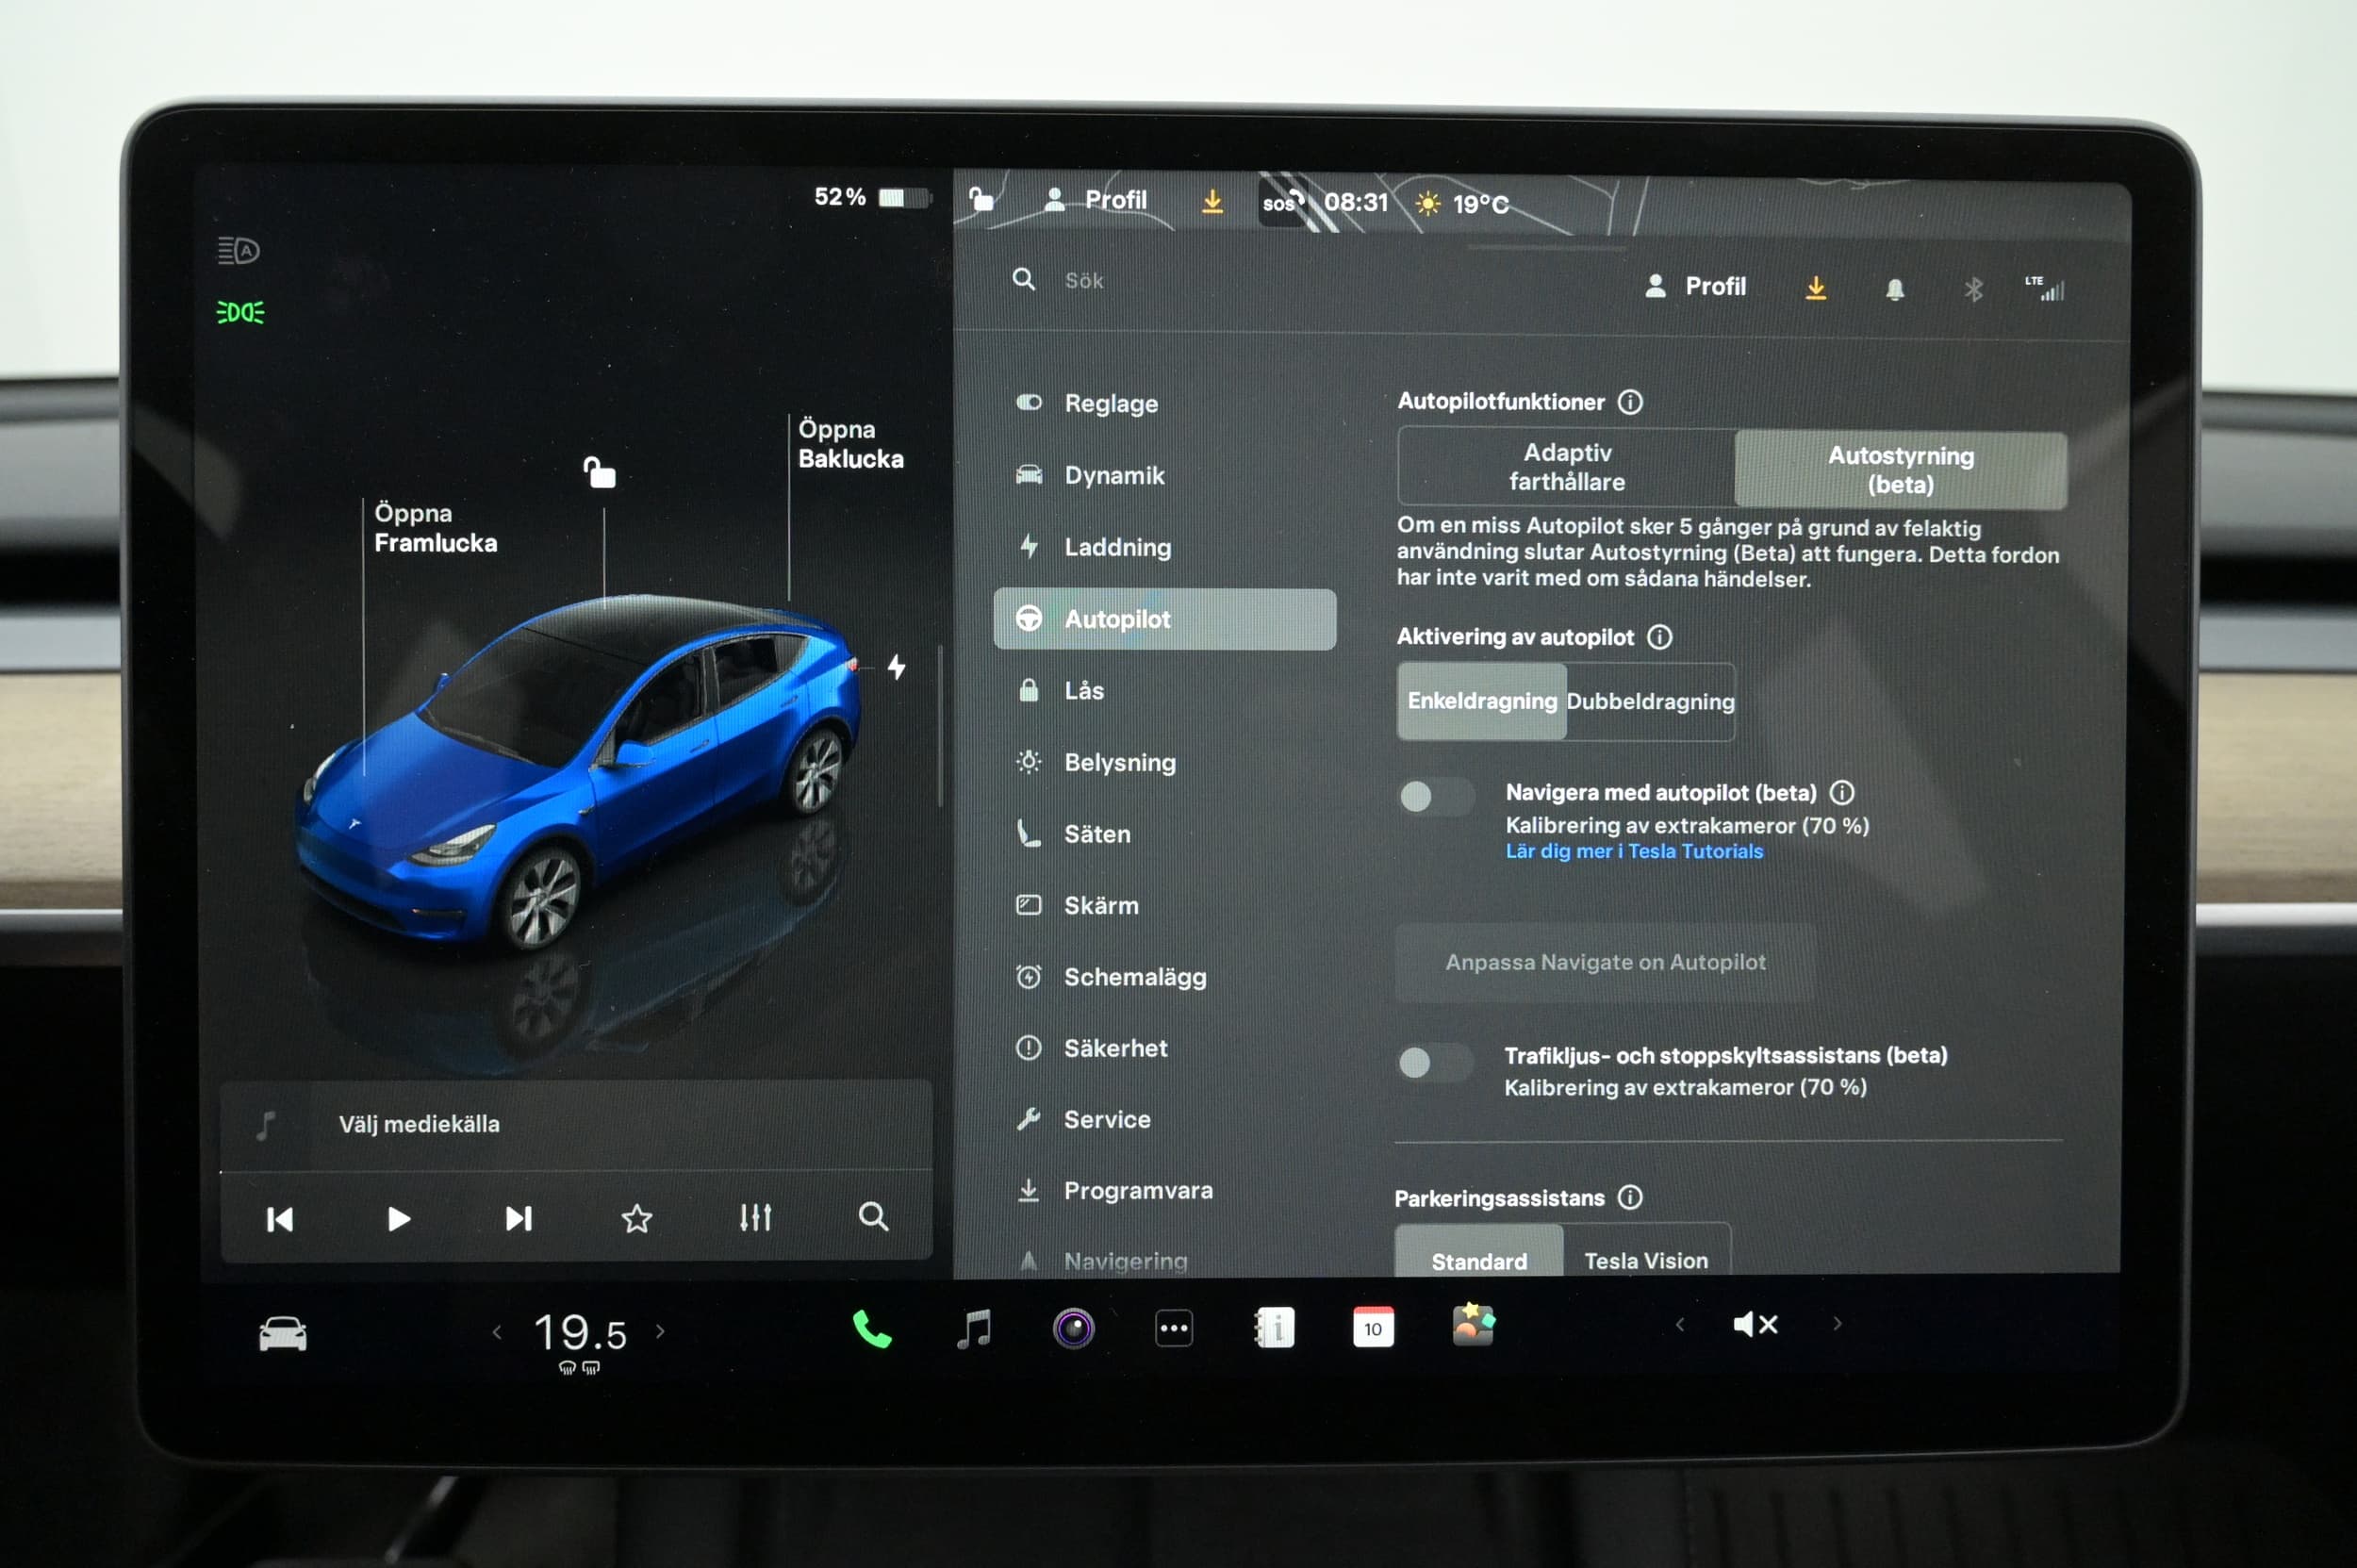Open the dashcam camera app
Viewport: 2357px width, 1568px height.
point(1073,1329)
